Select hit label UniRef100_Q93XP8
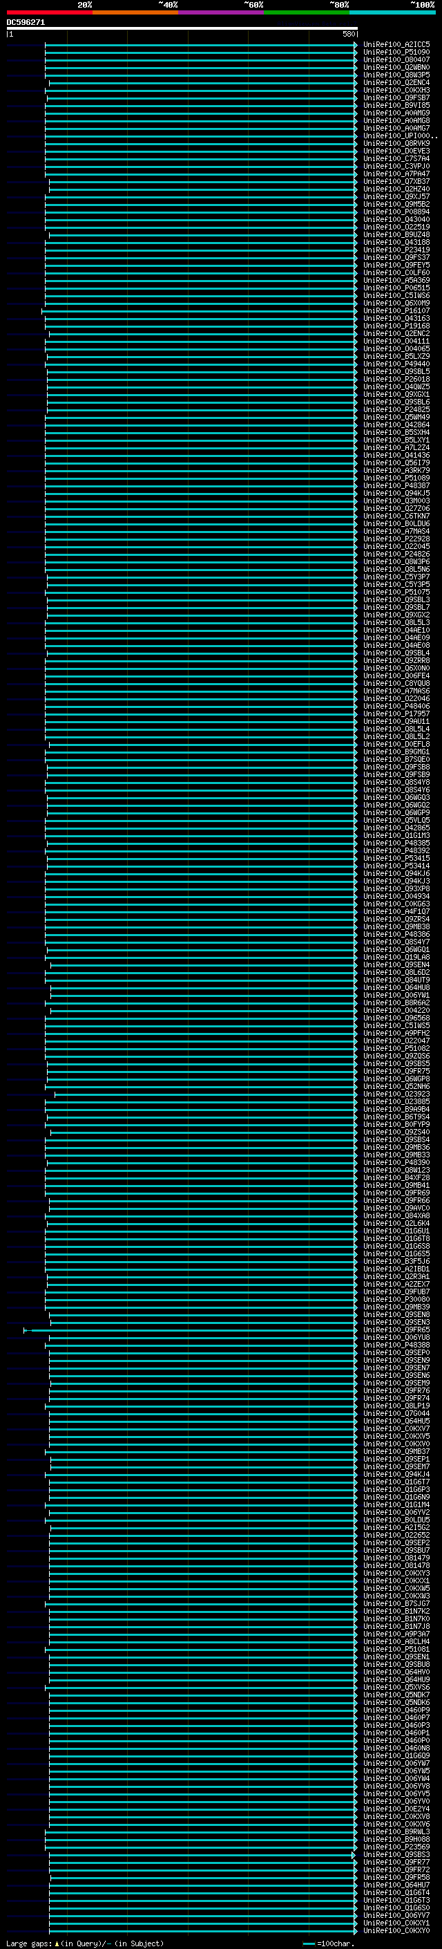This screenshot has height=1949, width=442. (396, 889)
